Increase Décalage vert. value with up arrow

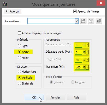tap(84, 51)
